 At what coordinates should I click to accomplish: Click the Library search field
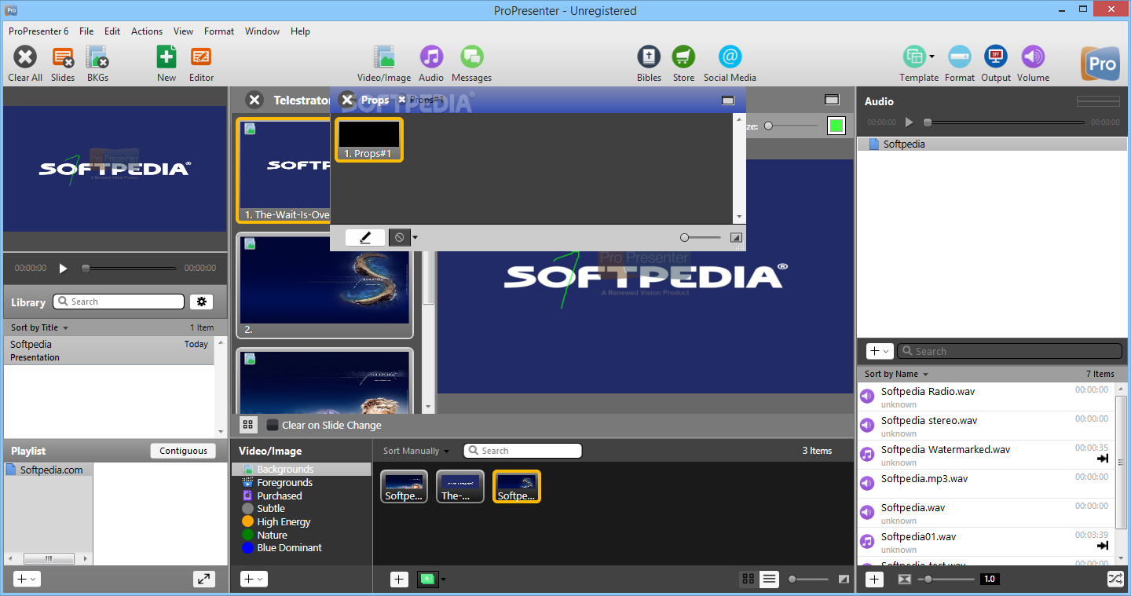119,302
